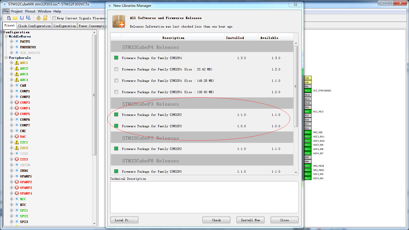Click the red error icon beside OPAMP2
Screen dimensions: 409x230
(17, 182)
